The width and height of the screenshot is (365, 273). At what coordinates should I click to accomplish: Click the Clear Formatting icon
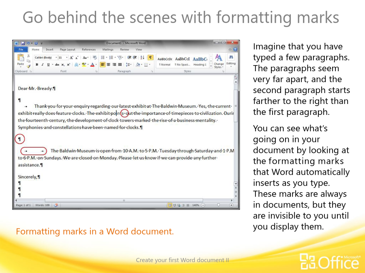[x=94, y=57]
